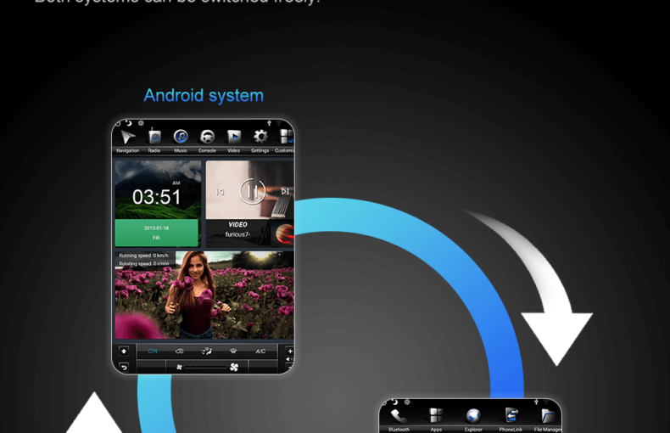Select the airflow direction seat icon

206,351
